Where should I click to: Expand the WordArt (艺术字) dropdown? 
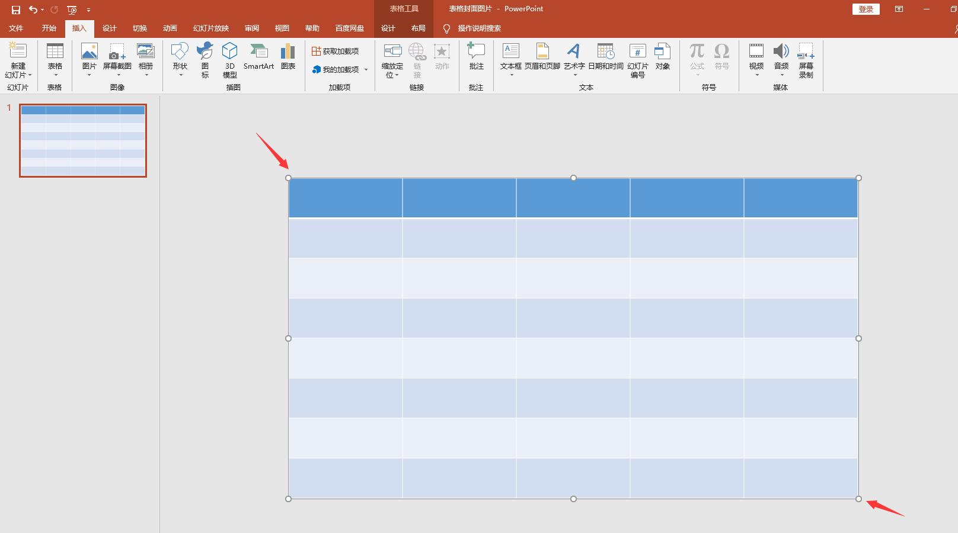coord(574,75)
